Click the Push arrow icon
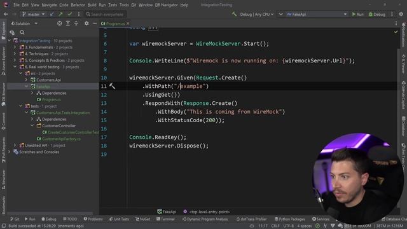Image resolution: width=407 pixels, height=229 pixels. pyautogui.click(x=61, y=14)
